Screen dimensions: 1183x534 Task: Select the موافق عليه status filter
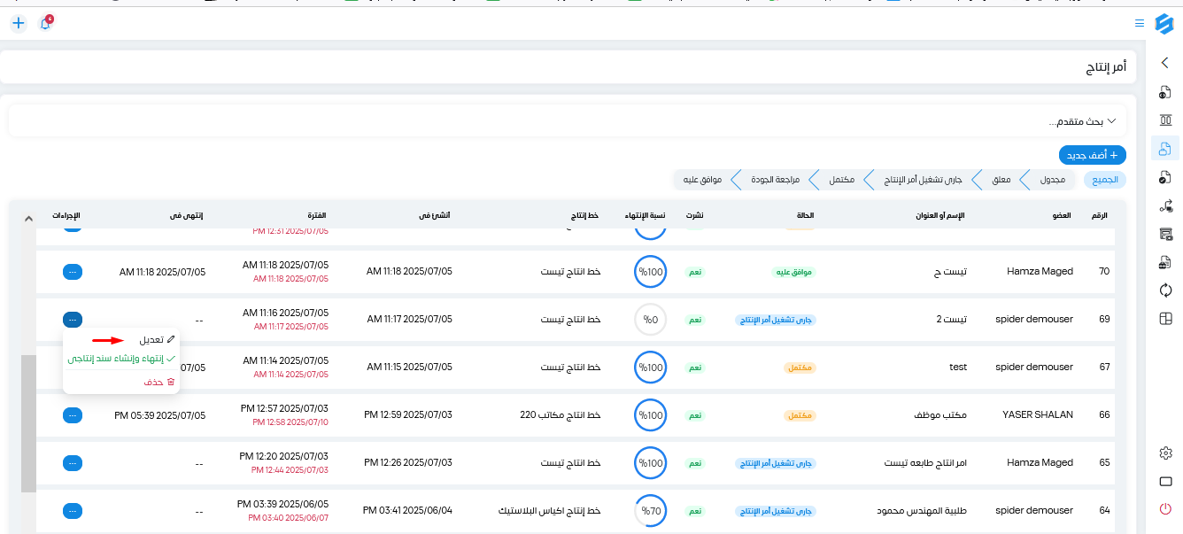[x=701, y=180]
